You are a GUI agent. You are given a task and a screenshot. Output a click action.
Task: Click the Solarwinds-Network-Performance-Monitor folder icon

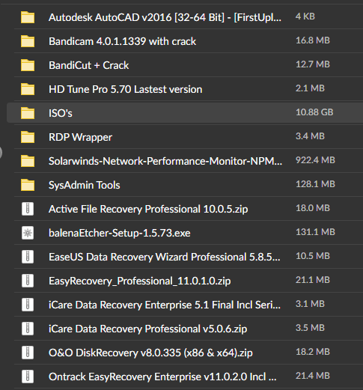[x=28, y=161]
